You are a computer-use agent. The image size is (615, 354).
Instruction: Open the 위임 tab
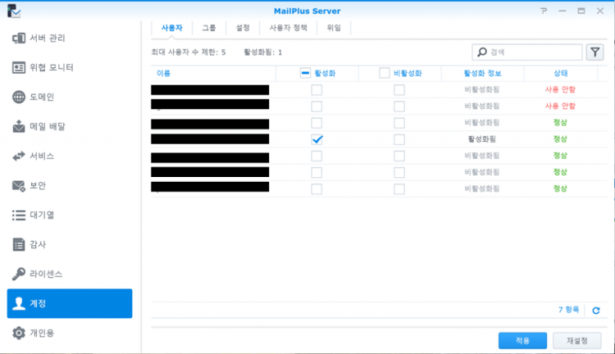pyautogui.click(x=334, y=28)
